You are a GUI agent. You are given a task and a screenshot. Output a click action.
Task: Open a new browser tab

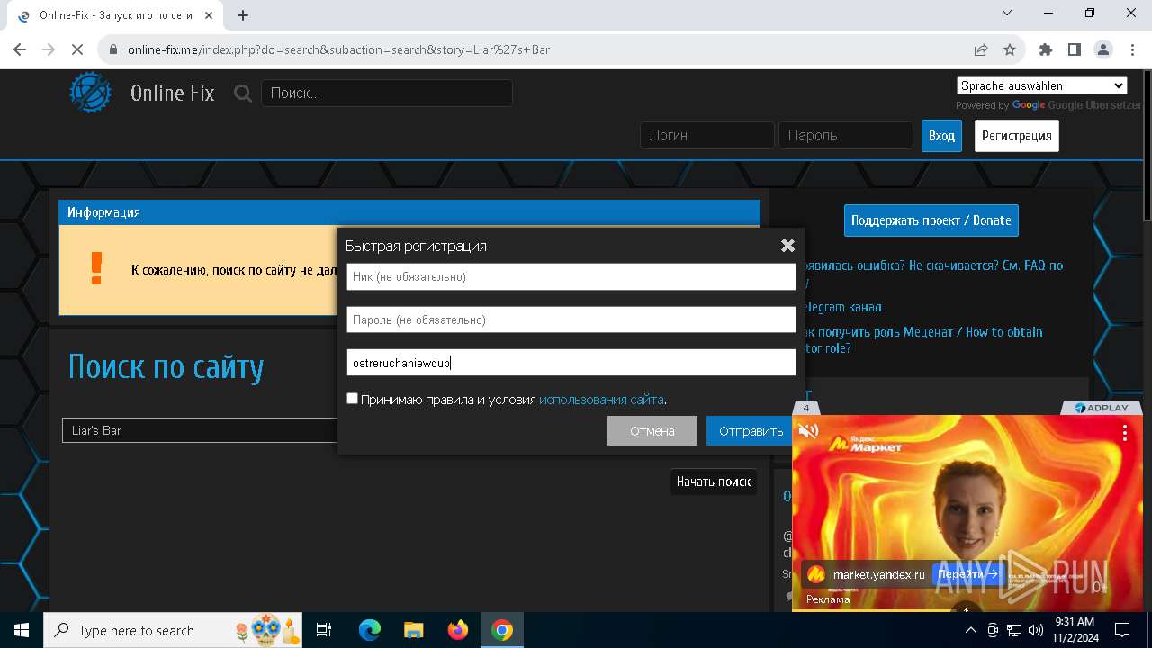243,15
